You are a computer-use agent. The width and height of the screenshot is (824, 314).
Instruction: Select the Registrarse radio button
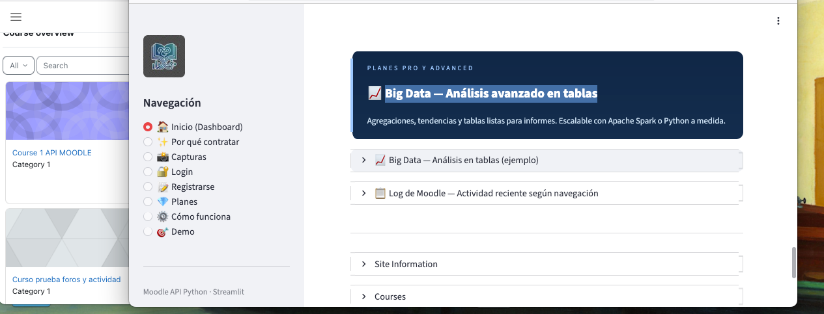(148, 187)
